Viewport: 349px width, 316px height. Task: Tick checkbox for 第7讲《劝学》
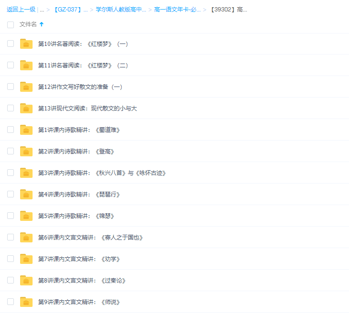pyautogui.click(x=11, y=259)
